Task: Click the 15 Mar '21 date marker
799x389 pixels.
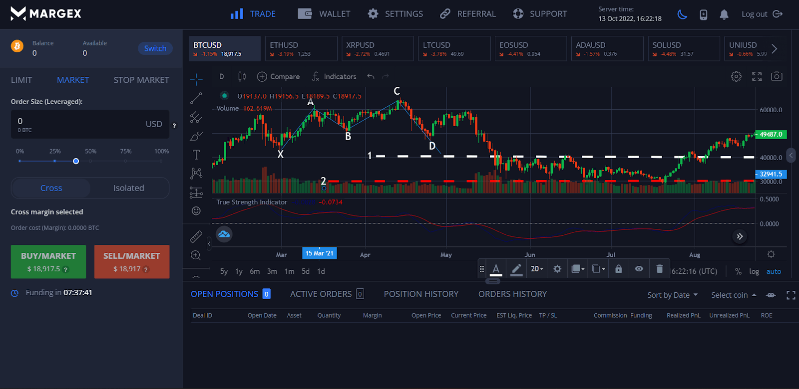Action: click(x=320, y=253)
